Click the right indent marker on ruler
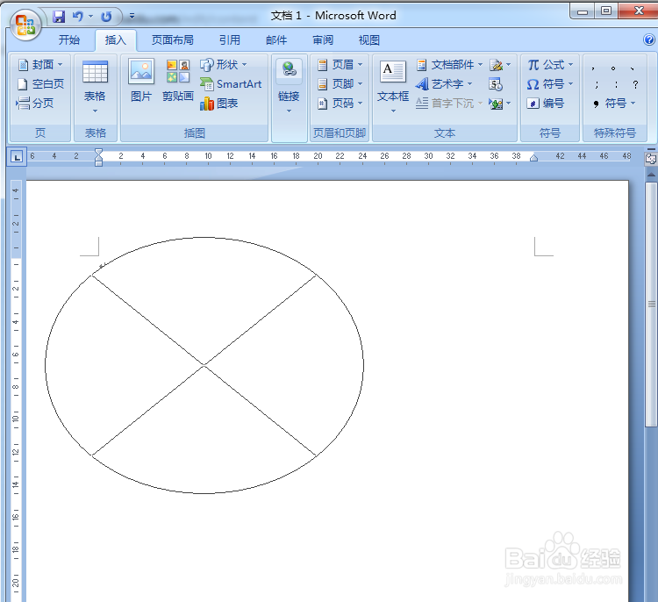658x602 pixels. (x=533, y=158)
